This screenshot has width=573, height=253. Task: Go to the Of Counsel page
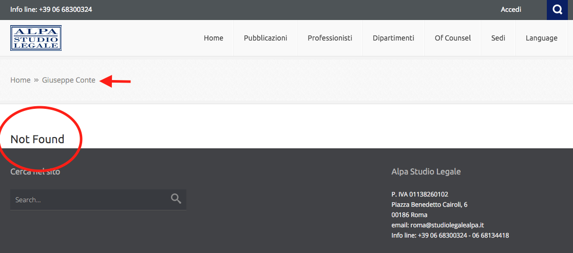(452, 38)
